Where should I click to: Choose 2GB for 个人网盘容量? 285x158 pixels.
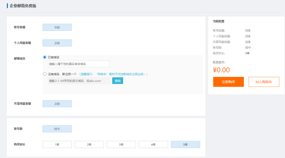(x=57, y=43)
